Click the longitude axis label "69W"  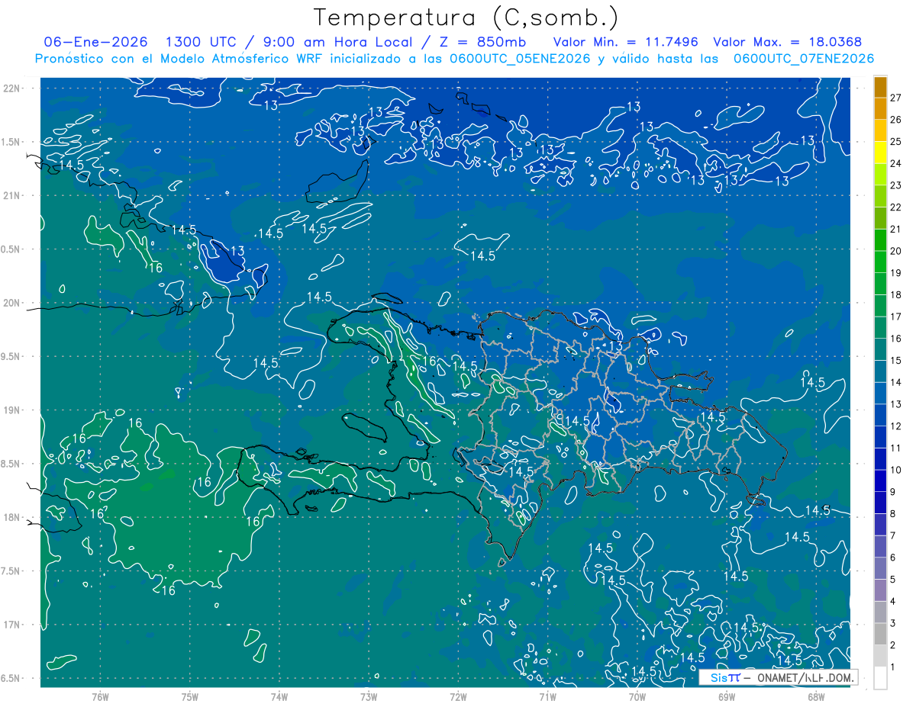pos(727,696)
